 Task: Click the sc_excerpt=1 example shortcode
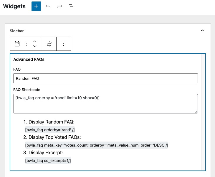[x=48, y=160]
